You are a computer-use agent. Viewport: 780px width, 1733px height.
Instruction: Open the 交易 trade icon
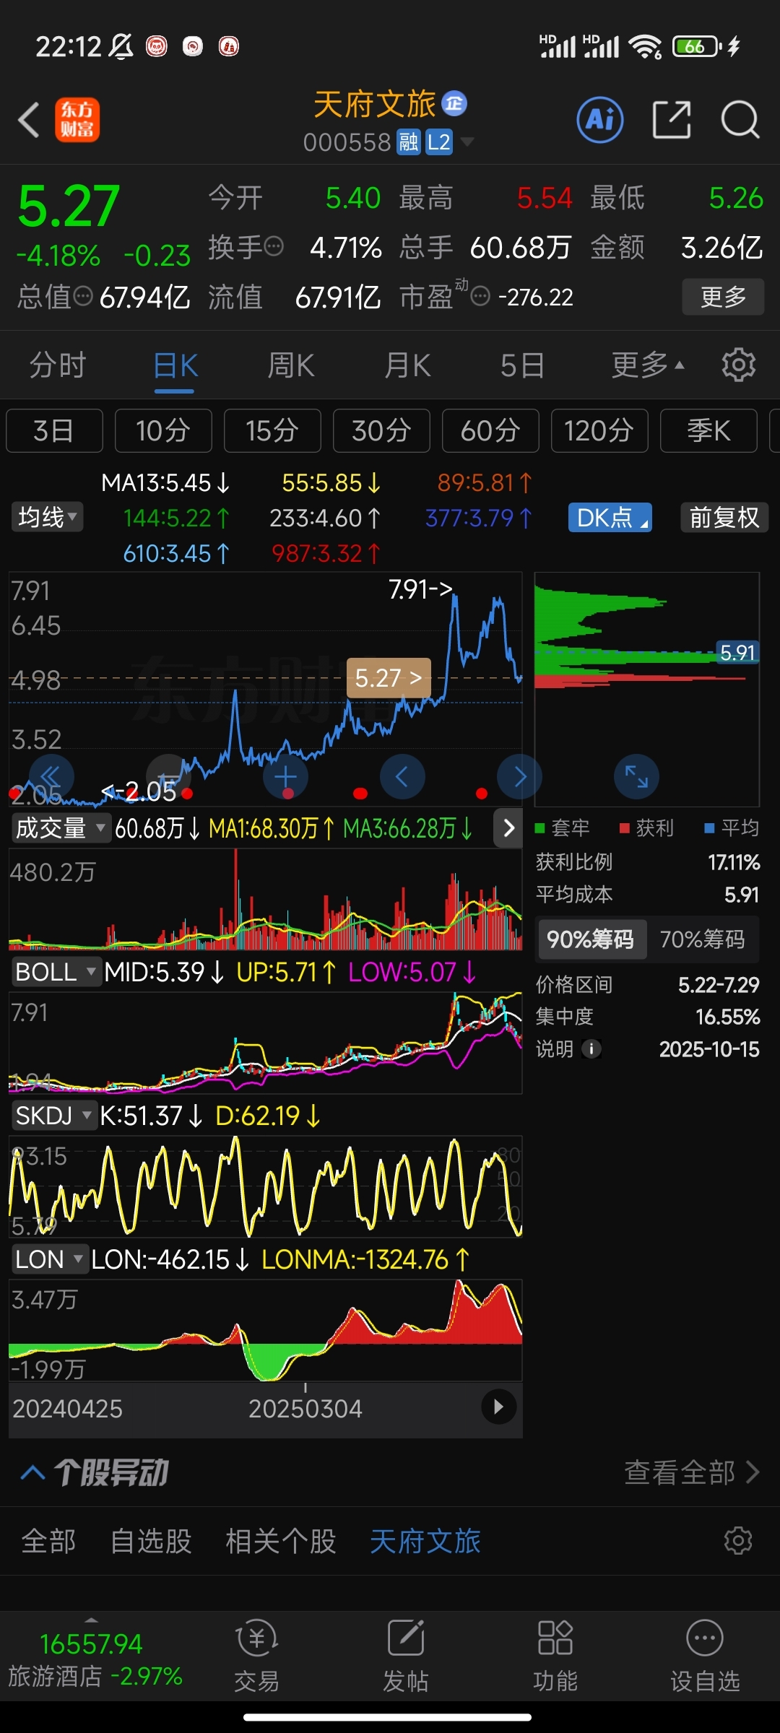click(256, 1656)
